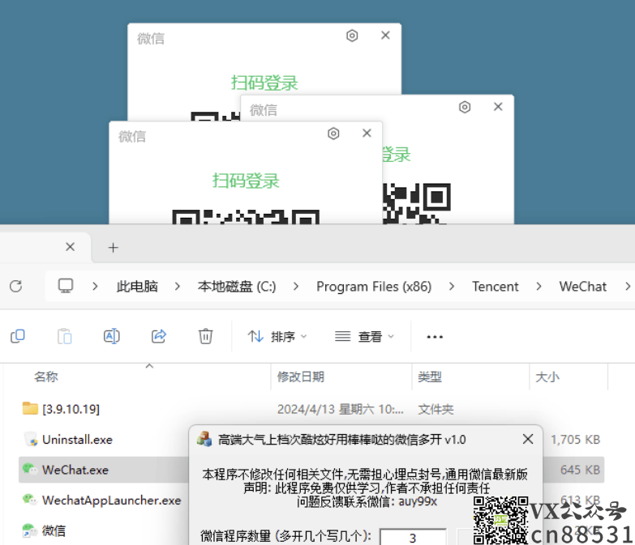The height and width of the screenshot is (545, 635).
Task: Close the current File Explorer tab
Action: tap(70, 247)
